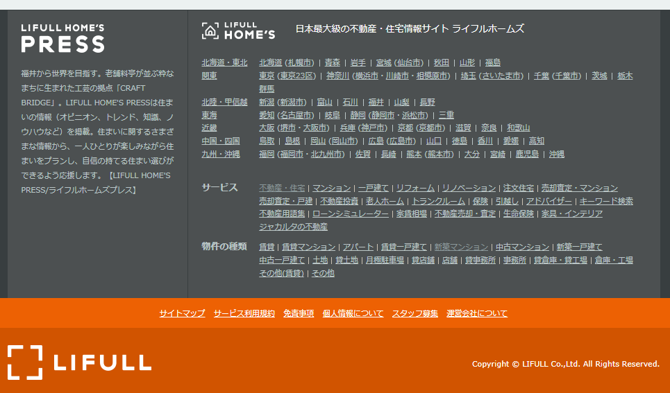Image resolution: width=670 pixels, height=393 pixels.
Task: Open the 不動産・住宅 service link
Action: 282,188
